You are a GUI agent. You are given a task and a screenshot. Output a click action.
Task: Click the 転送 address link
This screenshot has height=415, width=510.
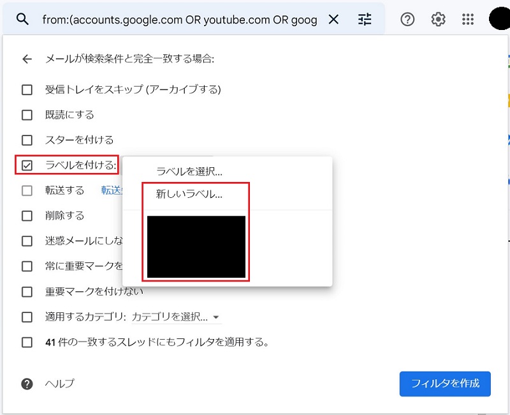click(111, 190)
